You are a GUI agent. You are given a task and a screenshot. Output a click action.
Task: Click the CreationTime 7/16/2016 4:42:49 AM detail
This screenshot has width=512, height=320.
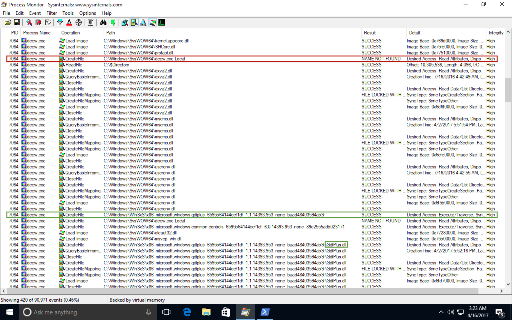pyautogui.click(x=446, y=77)
